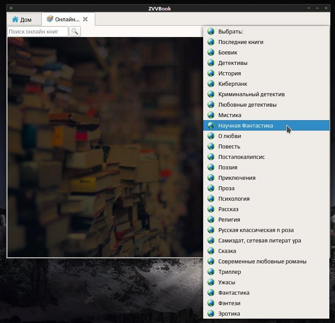Click globe icon next to Повесть
The height and width of the screenshot is (323, 335).
point(211,146)
